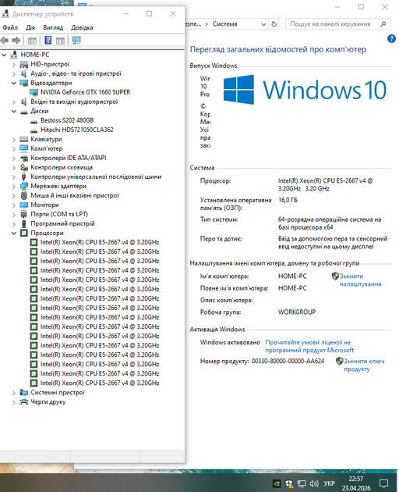Click the Мережеві адаптери network category icon

tap(24, 186)
